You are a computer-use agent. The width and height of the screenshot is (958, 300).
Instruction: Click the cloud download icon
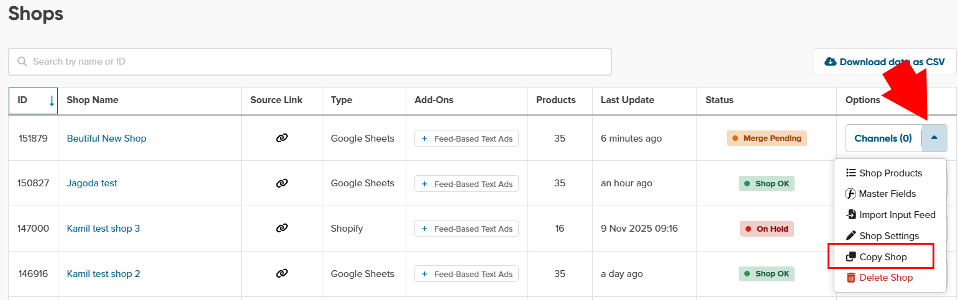(830, 62)
